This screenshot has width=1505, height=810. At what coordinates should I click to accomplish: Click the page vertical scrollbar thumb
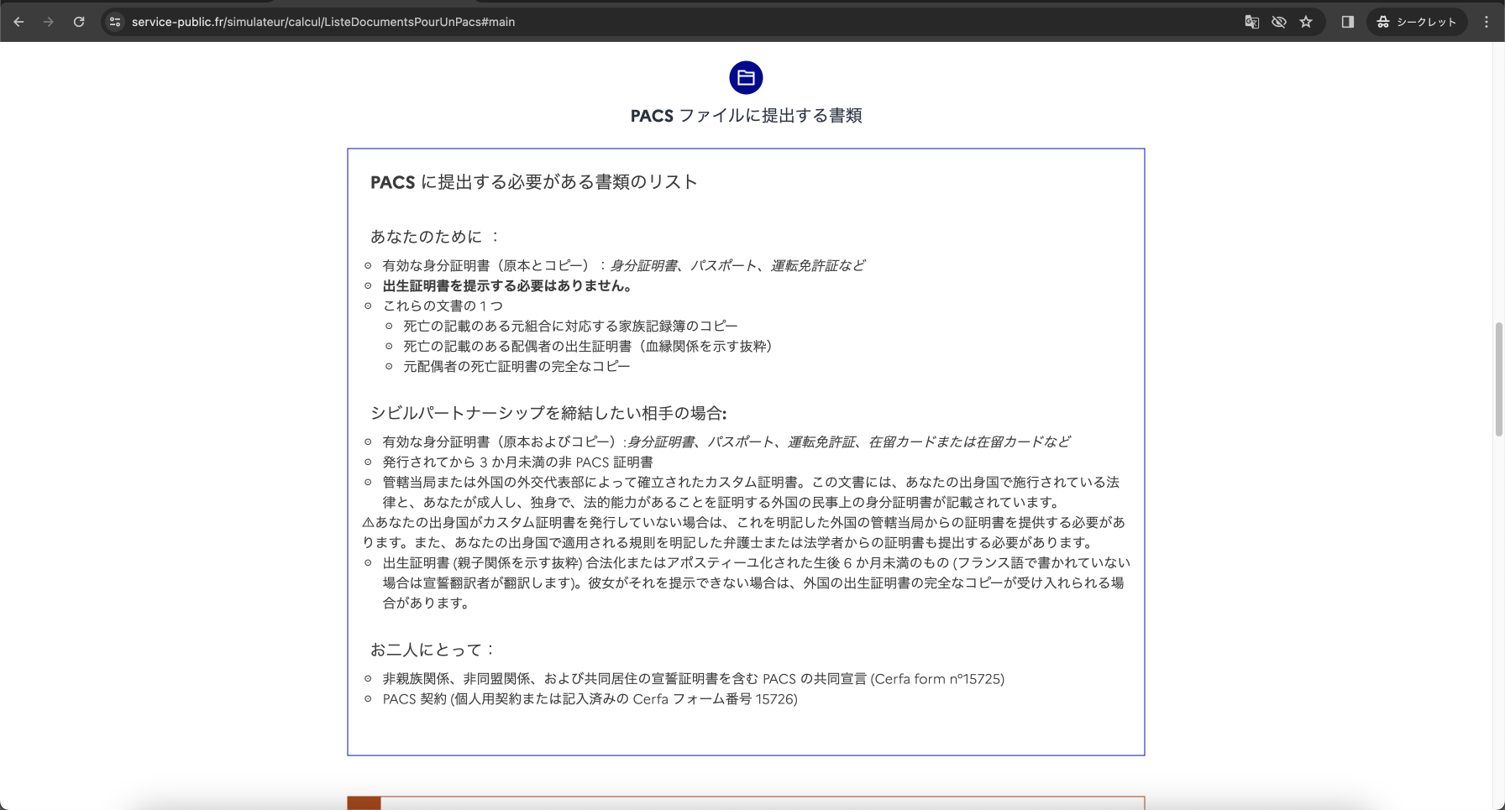[1498, 379]
